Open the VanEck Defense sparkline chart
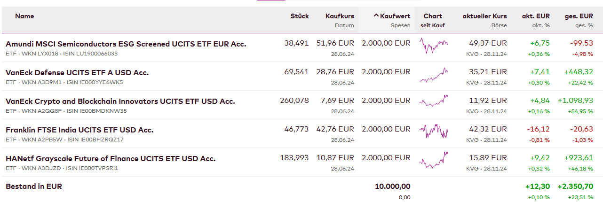603x202 pixels. pyautogui.click(x=433, y=75)
